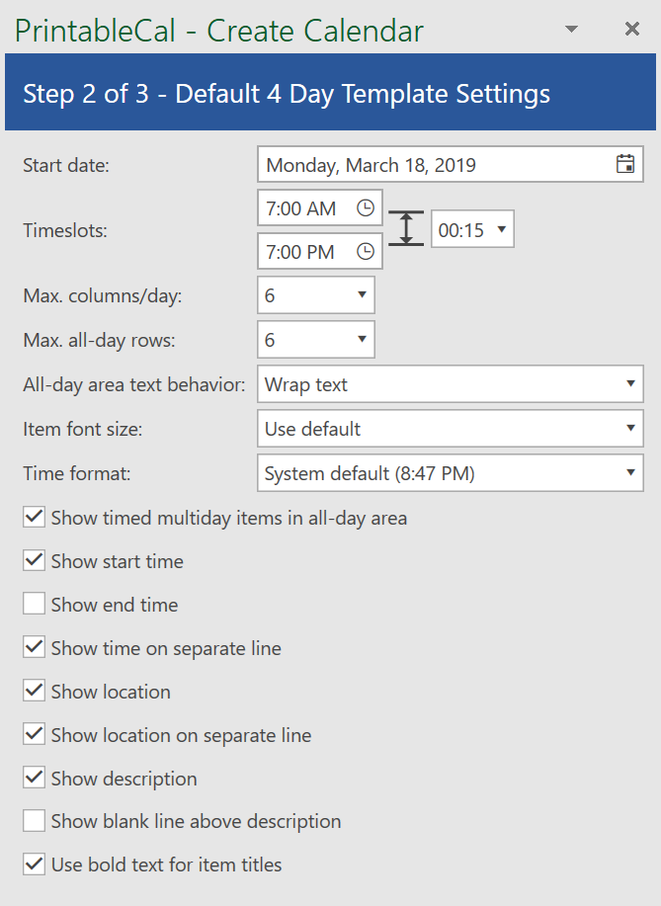Click the Start date text field

(x=435, y=165)
